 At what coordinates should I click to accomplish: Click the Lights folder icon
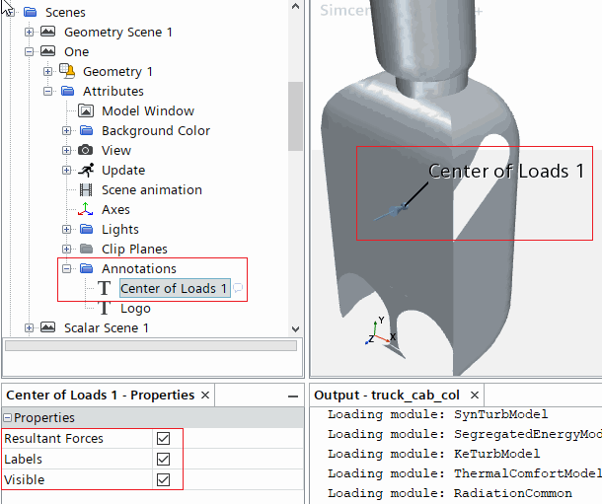pos(87,229)
